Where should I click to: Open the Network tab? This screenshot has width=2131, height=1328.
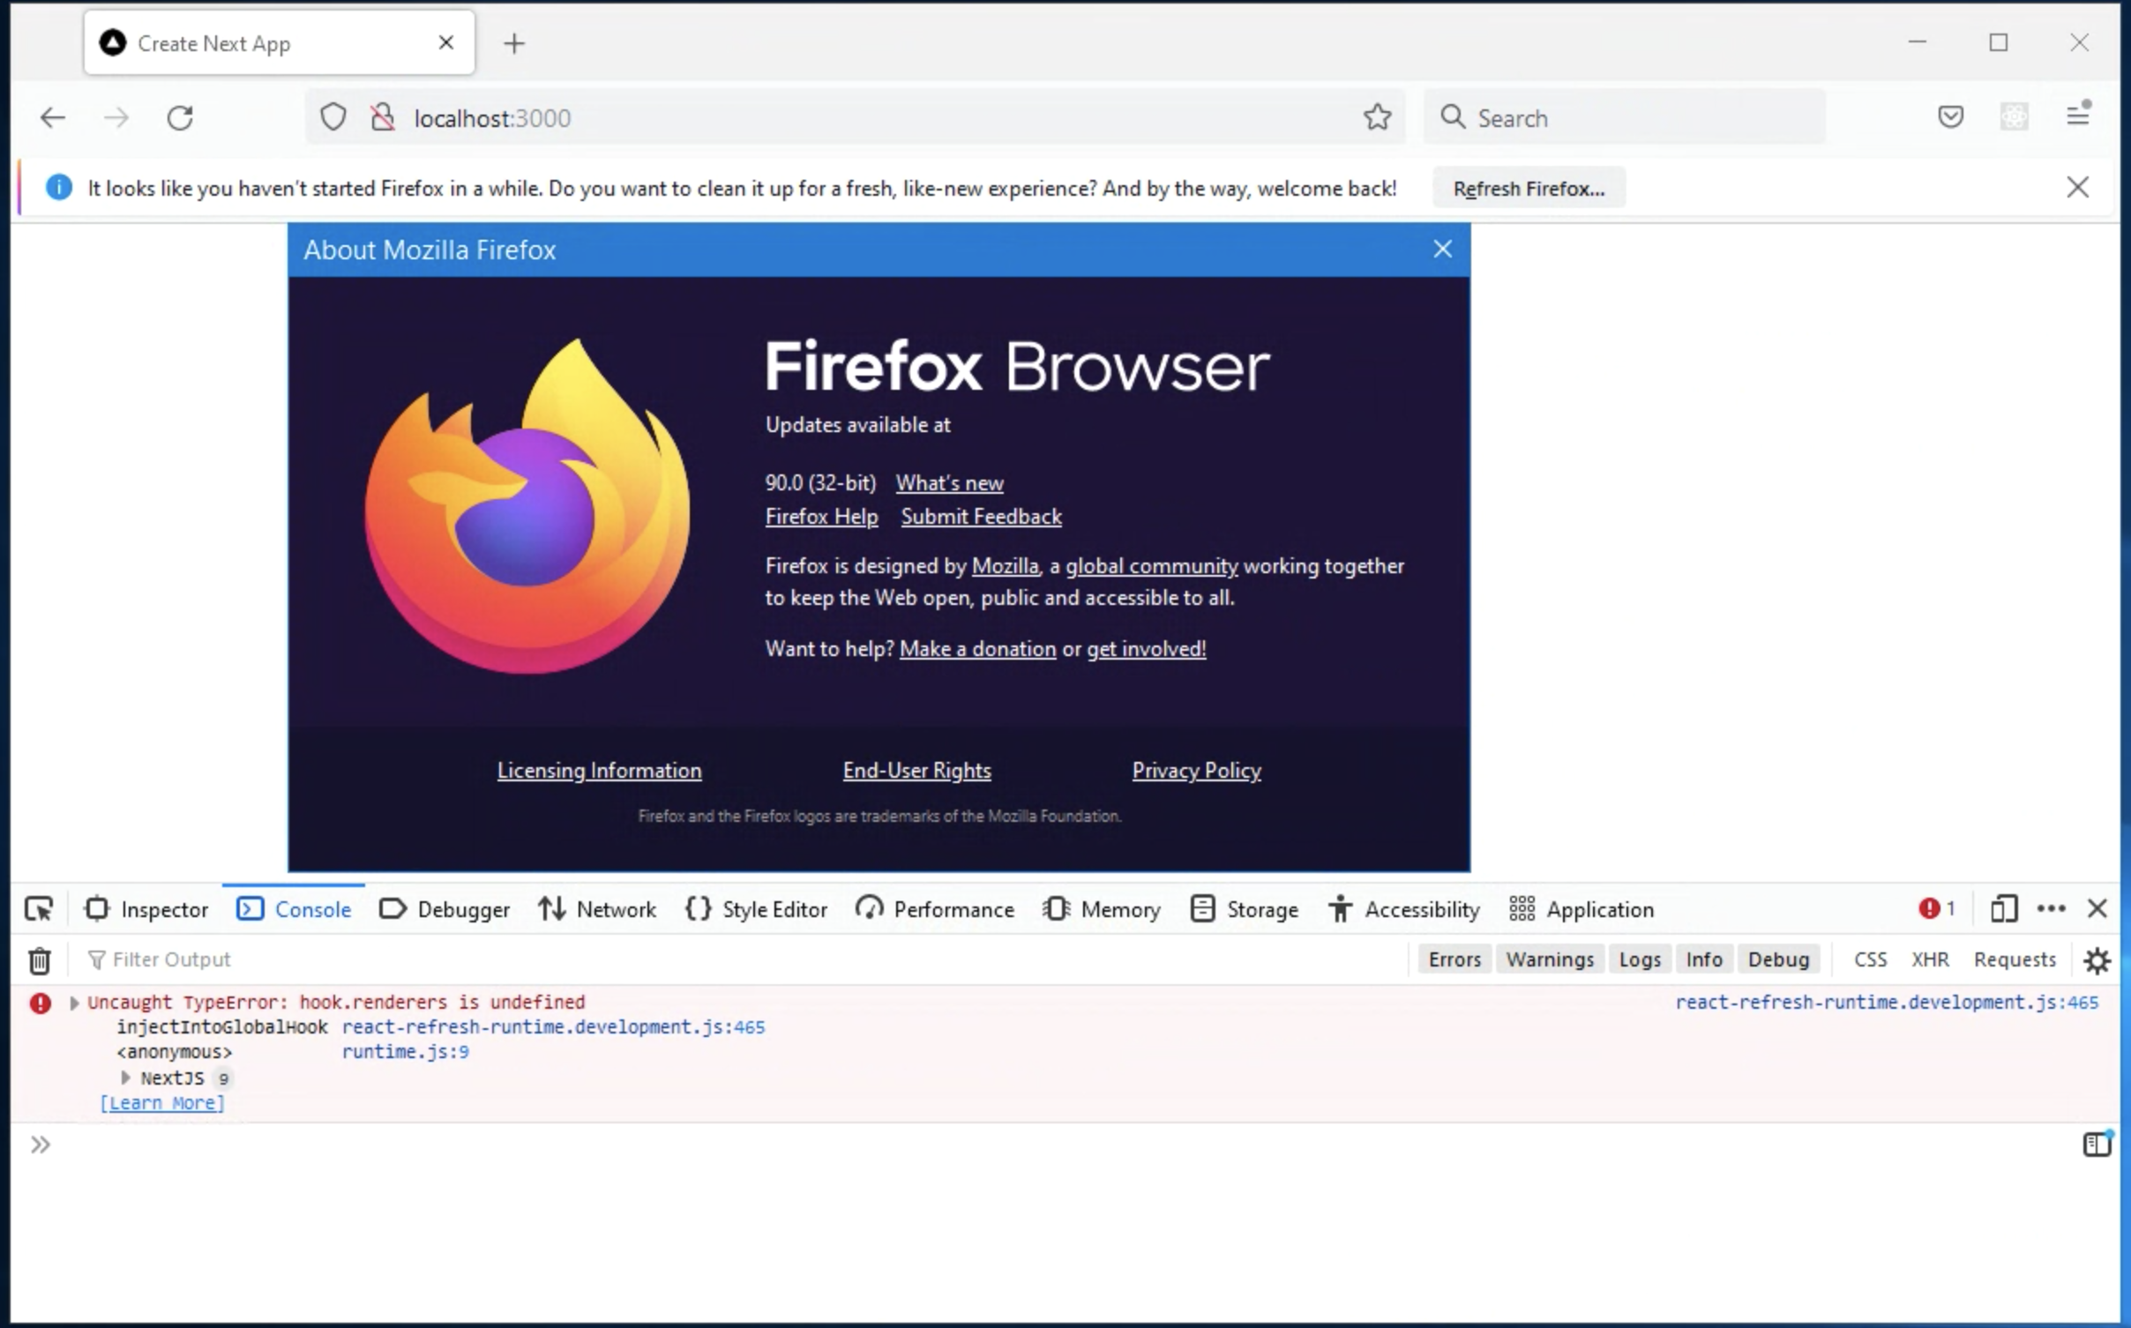pyautogui.click(x=597, y=909)
